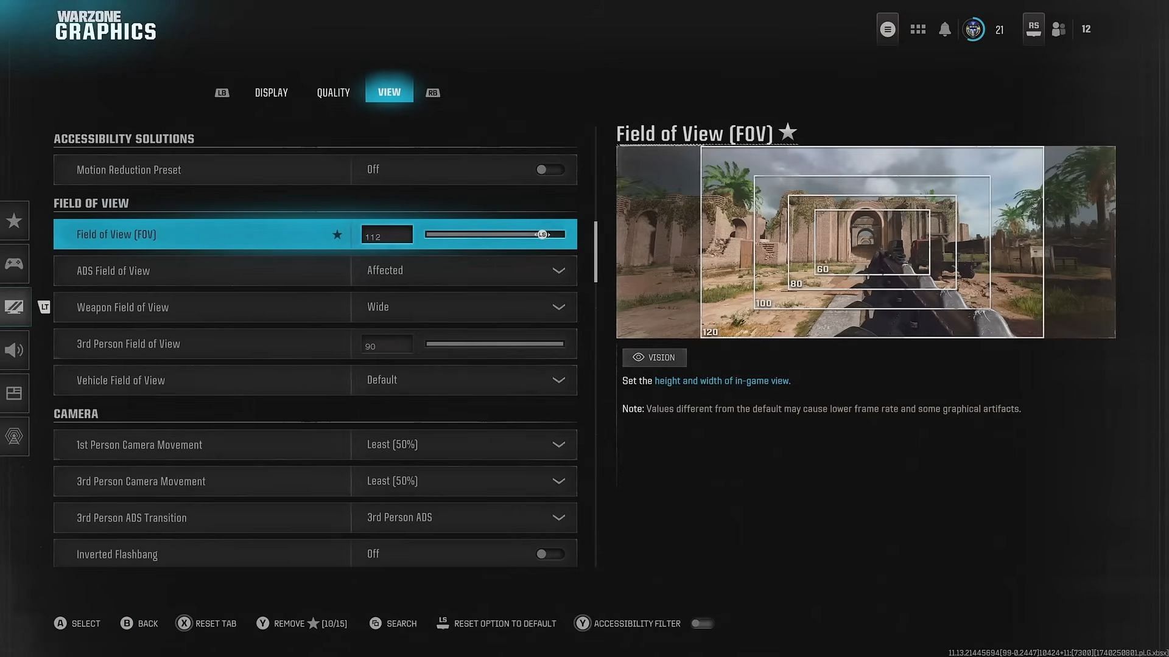1169x657 pixels.
Task: Open the Favorites star sidebar icon
Action: pyautogui.click(x=14, y=221)
